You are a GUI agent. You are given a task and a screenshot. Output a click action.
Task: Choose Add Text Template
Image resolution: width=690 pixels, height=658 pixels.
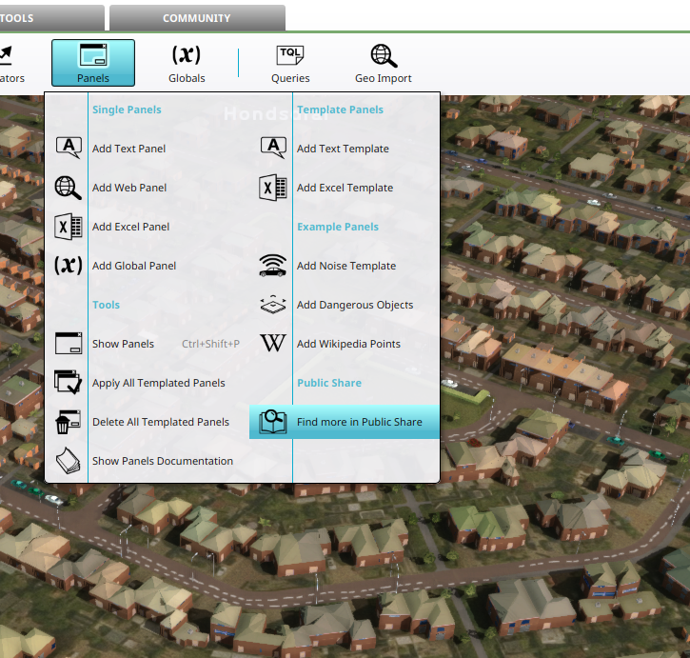(x=343, y=149)
